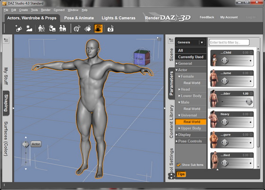Viewport: 265px width, 190px height.
Task: Open the Content Library side tab
Action: [171, 121]
